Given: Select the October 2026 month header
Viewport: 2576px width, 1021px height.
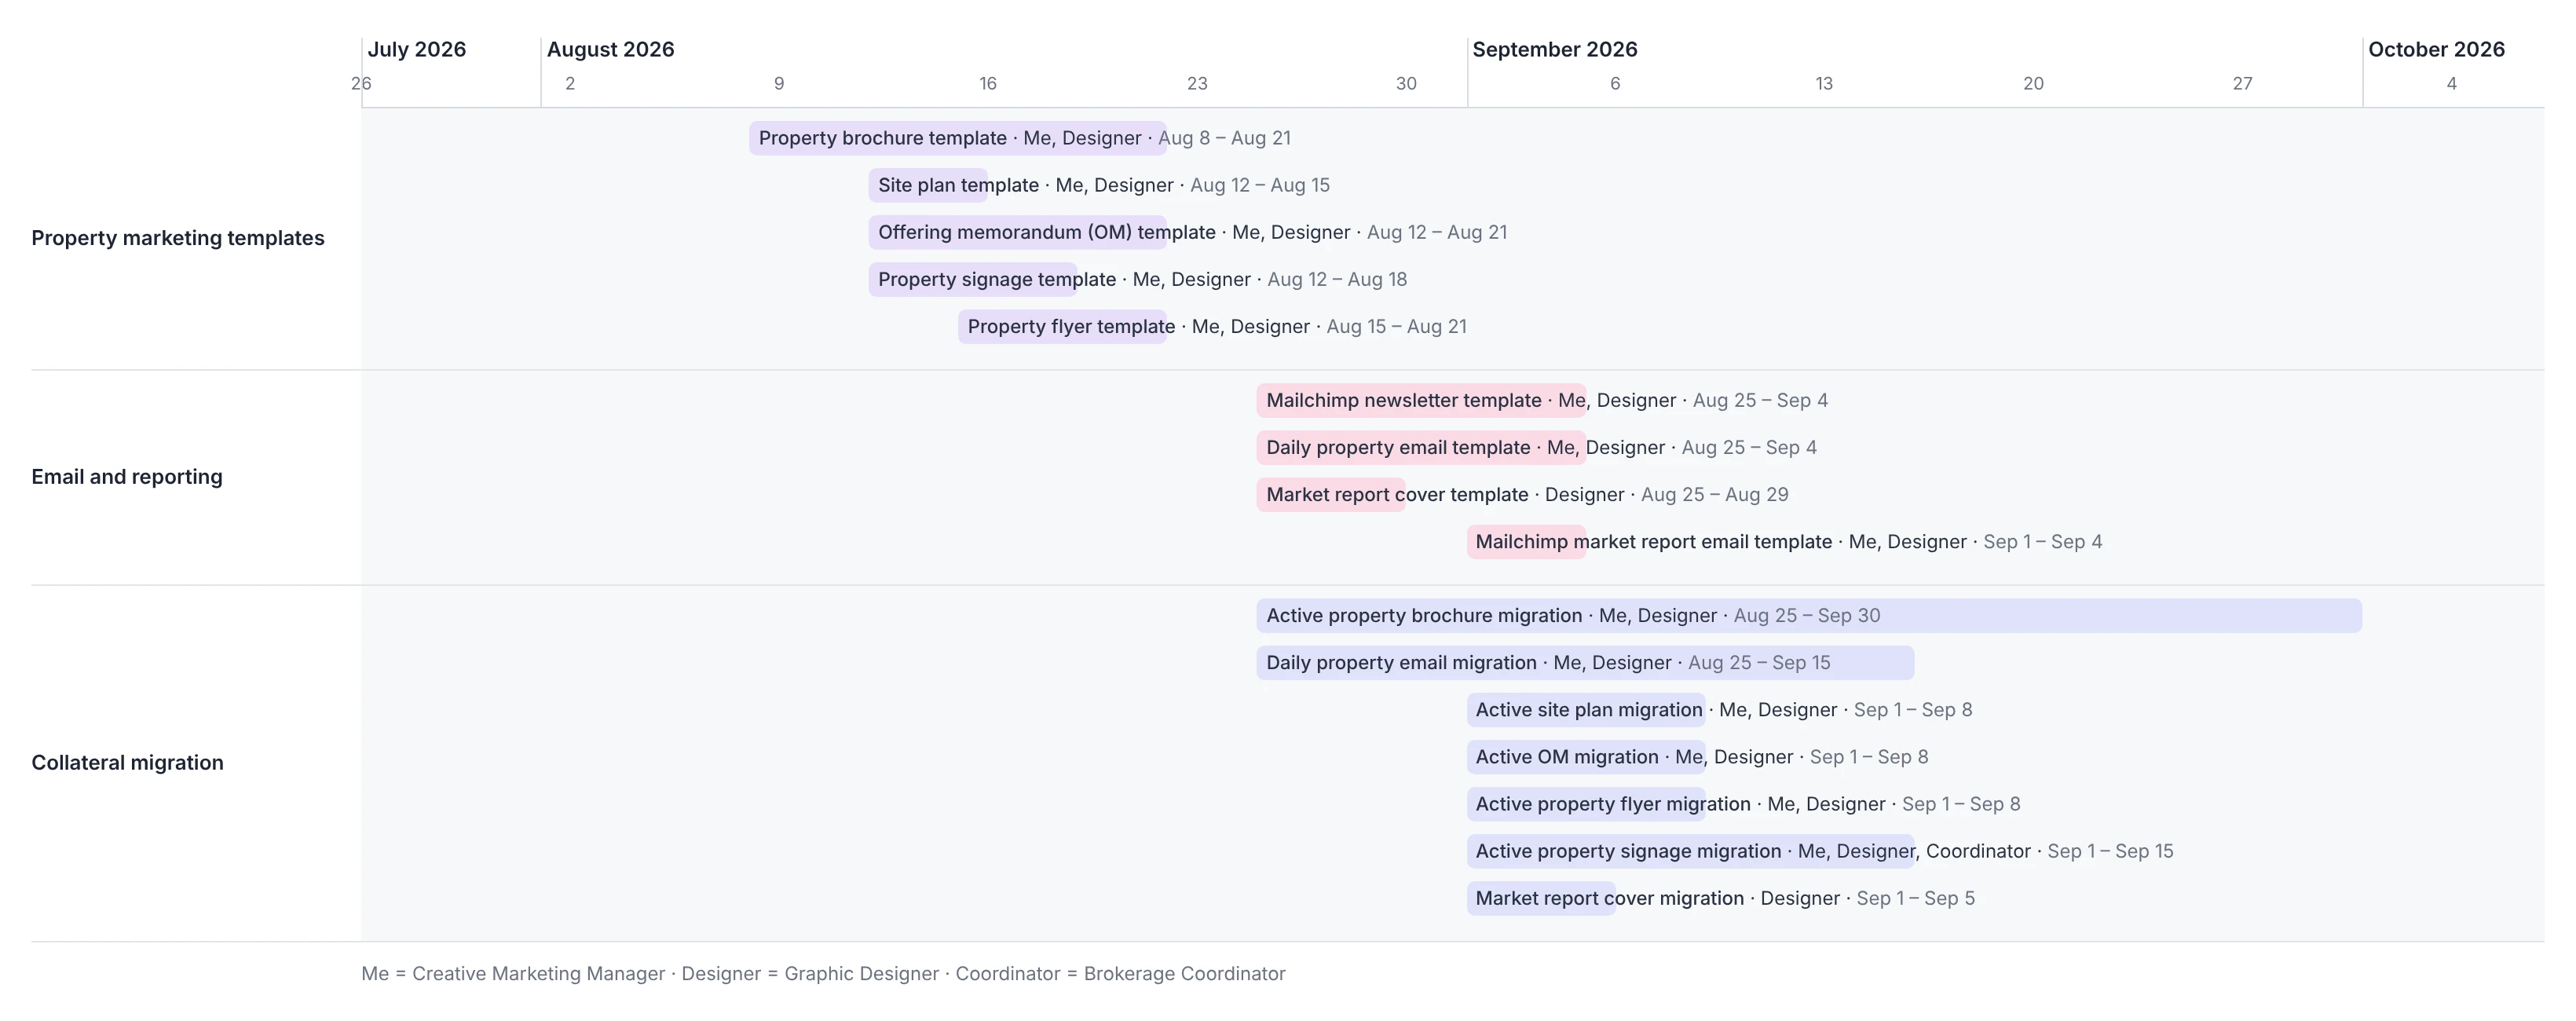Looking at the screenshot, I should (x=2436, y=49).
